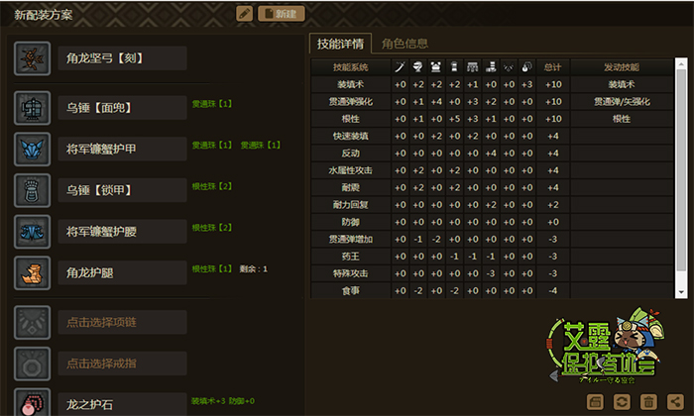Click the share icon
This screenshot has width=694, height=416.
pos(675,402)
